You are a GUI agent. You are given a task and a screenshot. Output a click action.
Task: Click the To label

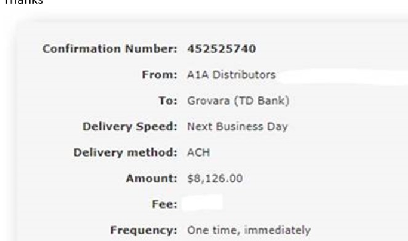pos(167,101)
